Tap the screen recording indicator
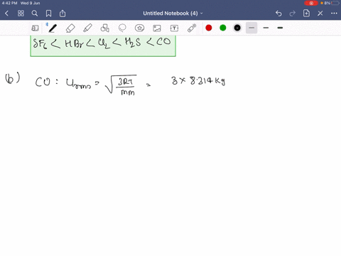The width and height of the screenshot is (341, 256). [311, 3]
